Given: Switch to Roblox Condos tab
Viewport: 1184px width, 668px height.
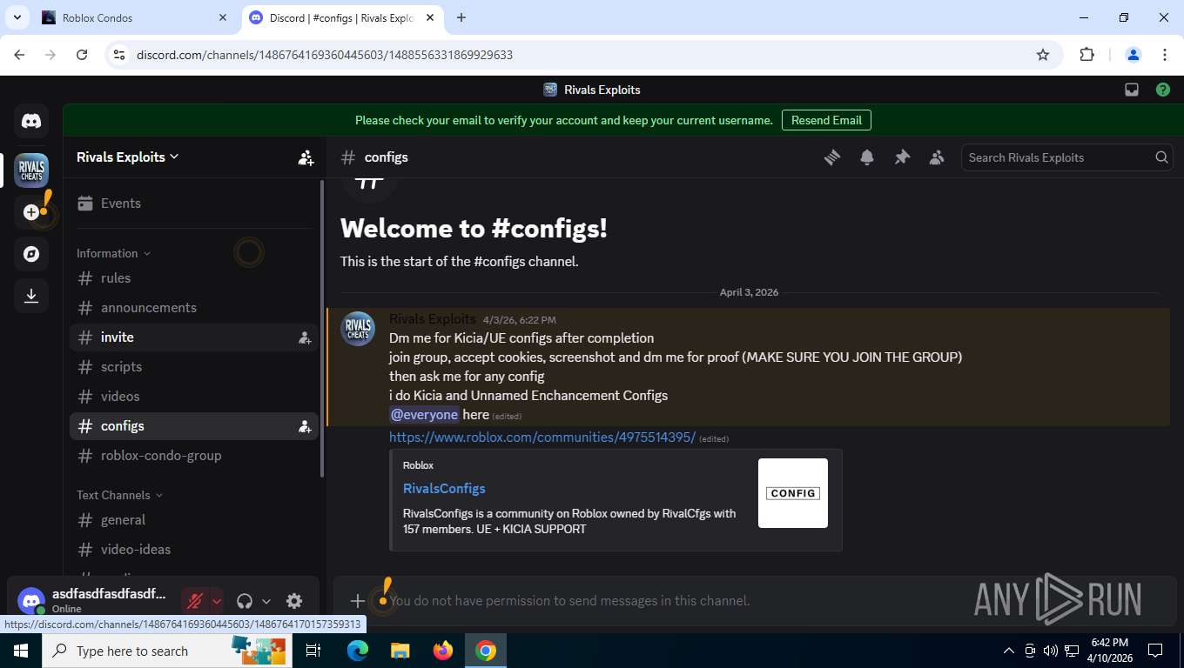Looking at the screenshot, I should [133, 17].
